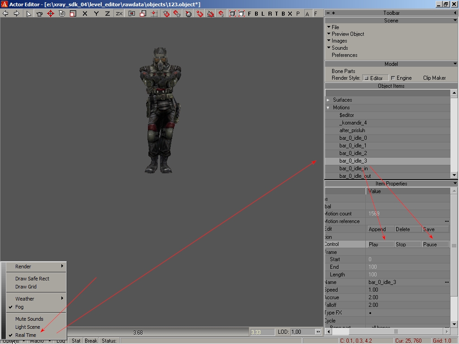The height and width of the screenshot is (344, 459).
Task: Activate the red move cross tool
Action: tap(51, 13)
